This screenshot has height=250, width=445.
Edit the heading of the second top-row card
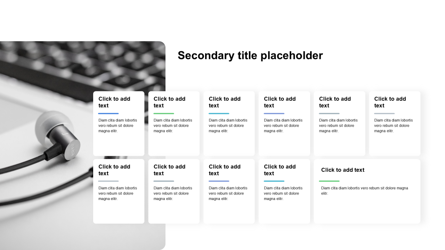169,102
